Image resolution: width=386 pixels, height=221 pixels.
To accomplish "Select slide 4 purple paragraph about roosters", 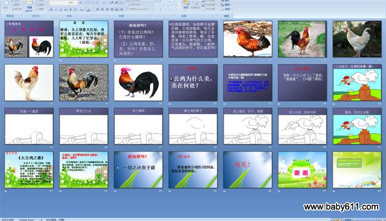I will (x=193, y=39).
